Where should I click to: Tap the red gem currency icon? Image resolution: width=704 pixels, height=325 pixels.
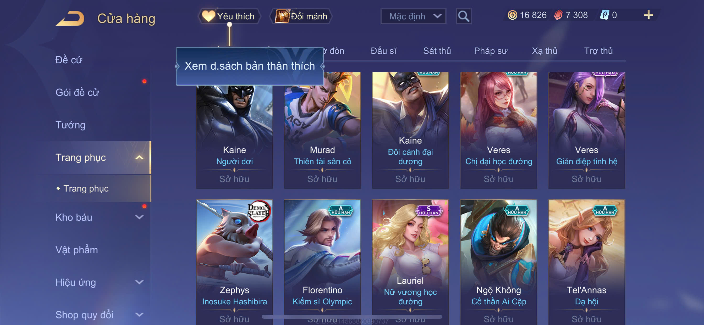(x=558, y=15)
